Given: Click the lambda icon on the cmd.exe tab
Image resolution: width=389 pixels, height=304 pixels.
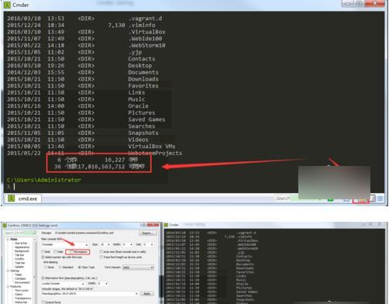Looking at the screenshot, I should pos(11,199).
